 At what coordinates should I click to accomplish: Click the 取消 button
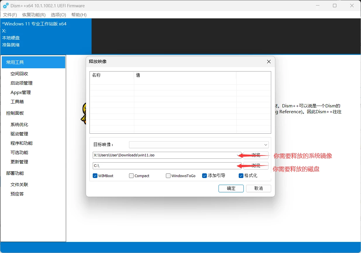pyautogui.click(x=258, y=189)
